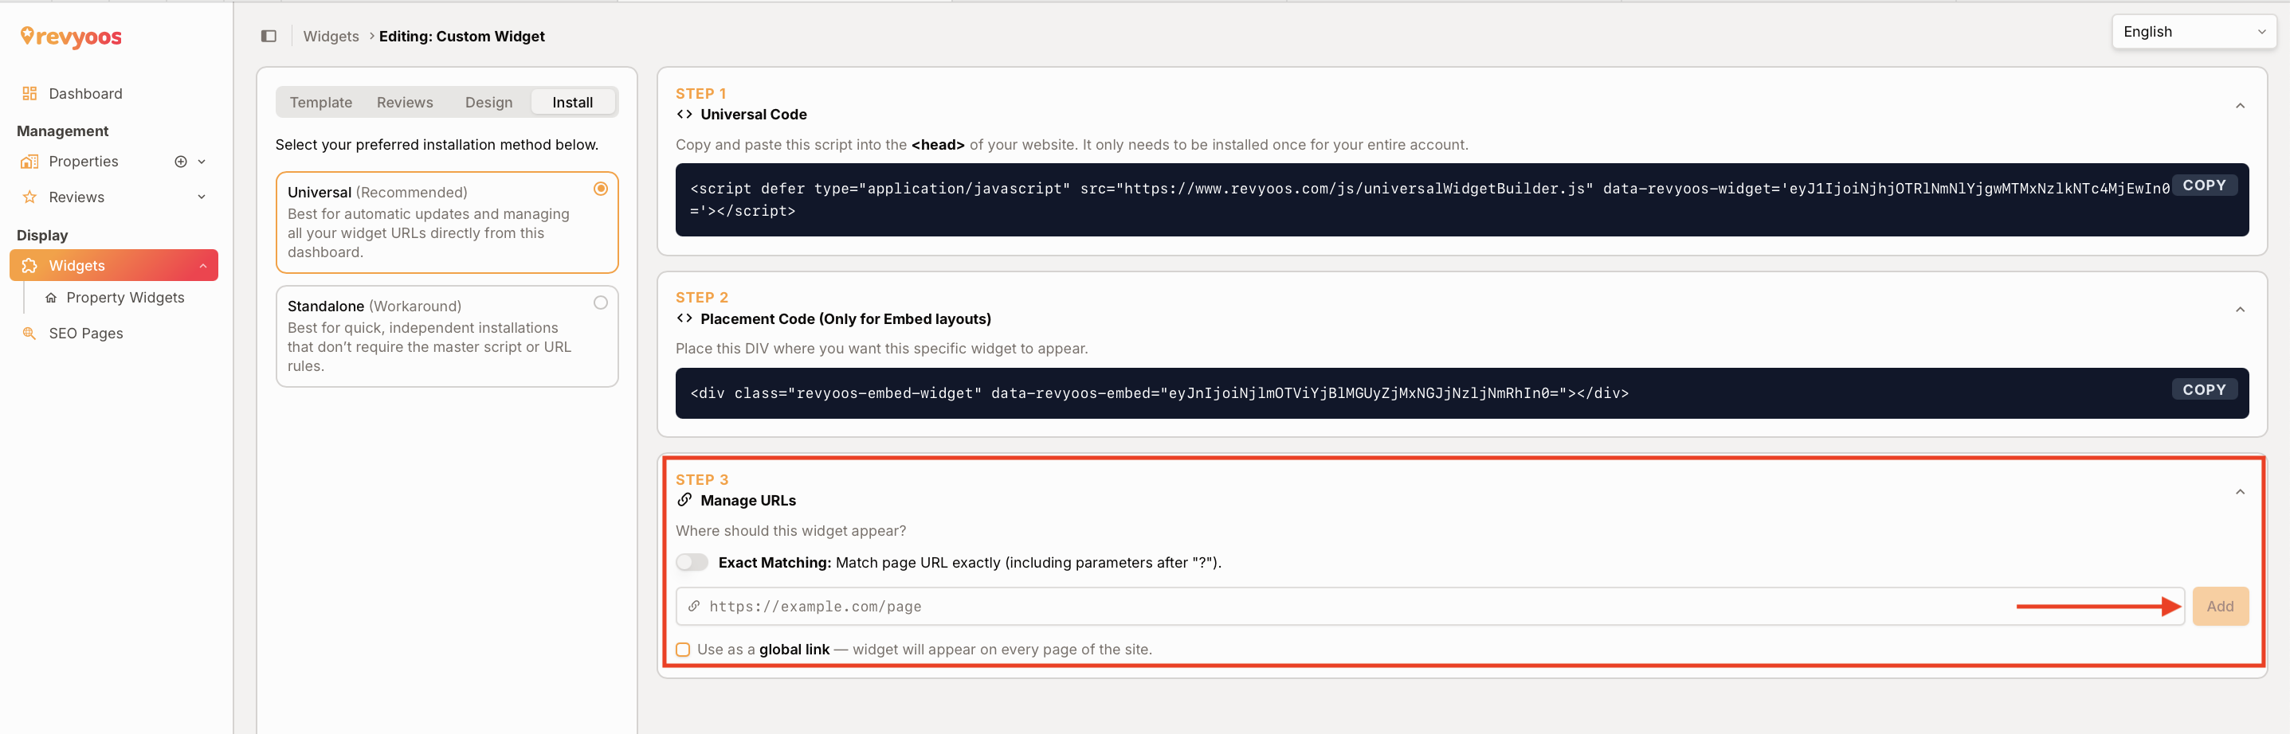This screenshot has width=2290, height=734.
Task: Click the SEO Pages search icon
Action: 29,334
